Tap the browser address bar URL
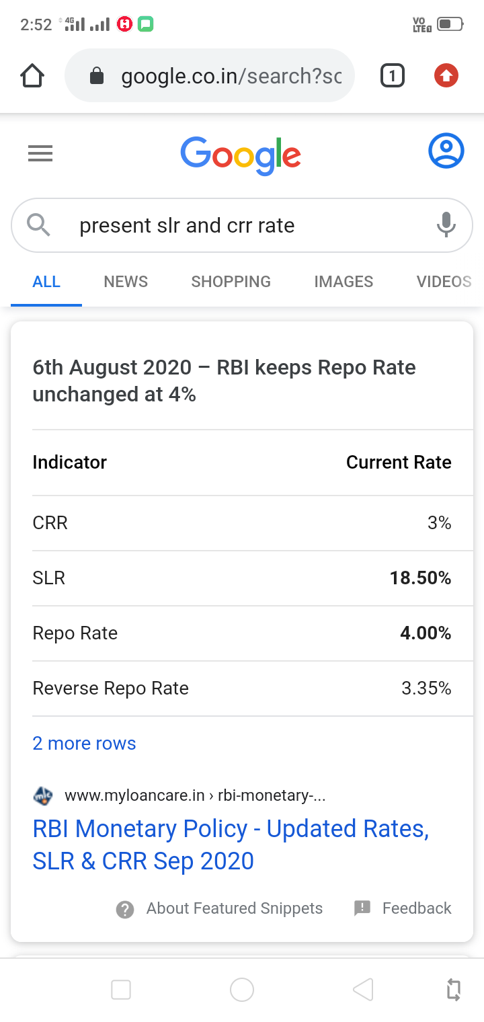Screen dimensions: 484x1022 click(231, 77)
